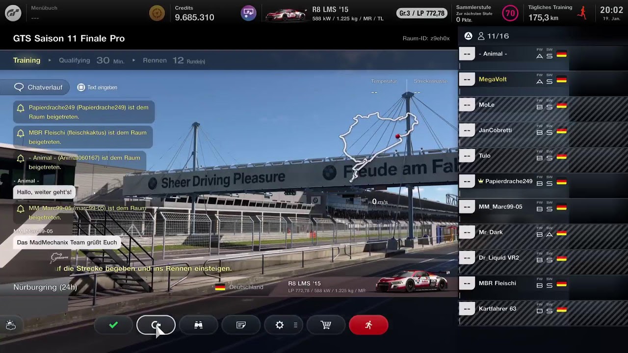Click the red leave room runner button
Image resolution: width=628 pixels, height=353 pixels.
click(x=368, y=325)
